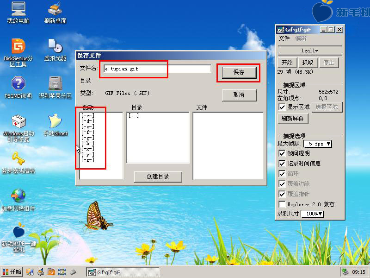370x278 pixels.
Task: Click the 开始 record button in Gif·gIf·giF
Action: coord(287,63)
